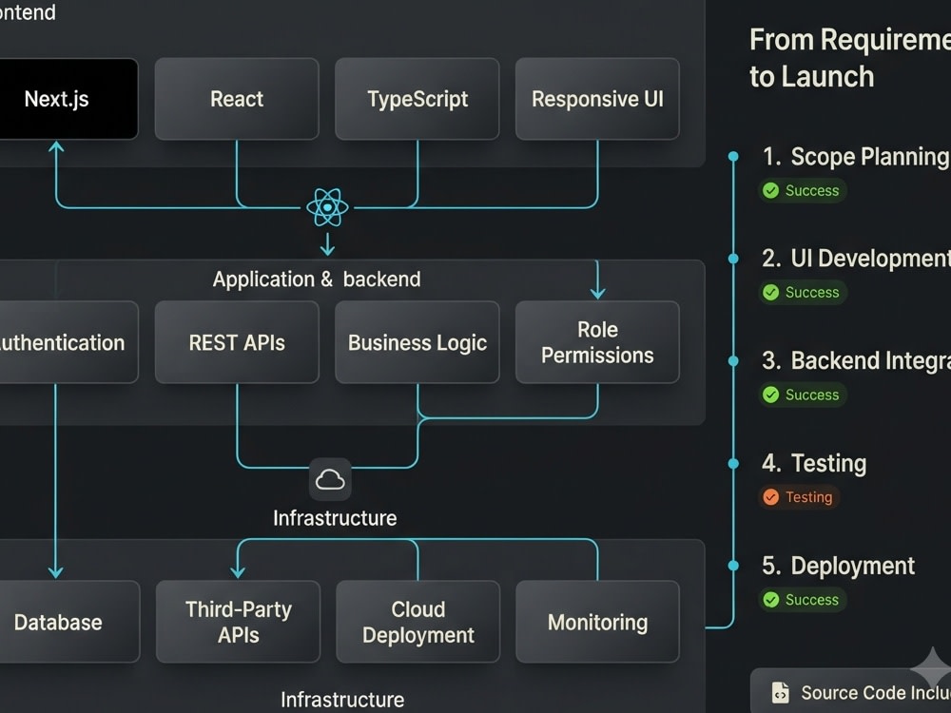Screen dimensions: 951x713
Task: Click the React atom icon in the diagram
Action: pos(327,207)
